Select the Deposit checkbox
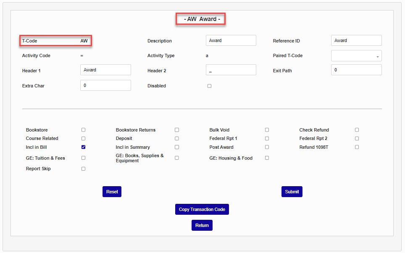This screenshot has height=253, width=405. pos(177,138)
